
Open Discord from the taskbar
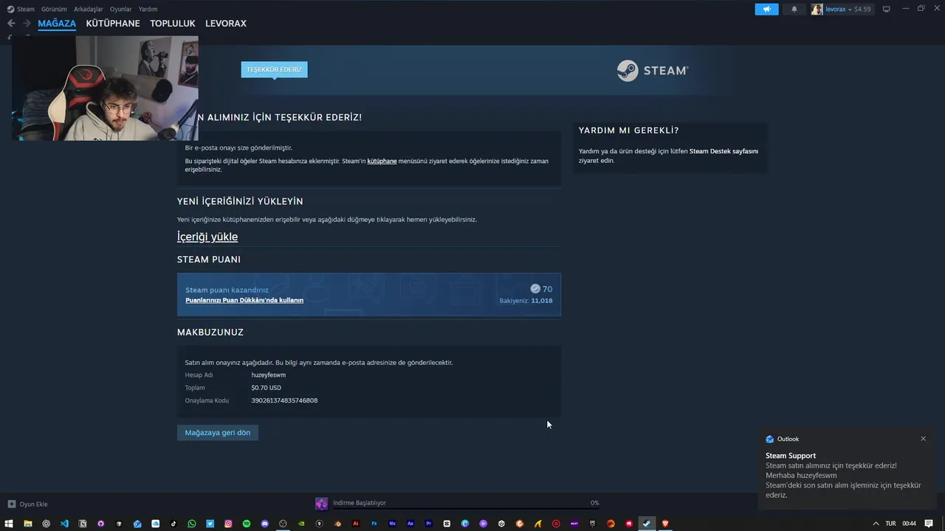tap(265, 524)
